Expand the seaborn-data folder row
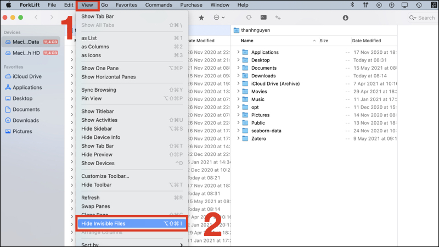 point(238,131)
